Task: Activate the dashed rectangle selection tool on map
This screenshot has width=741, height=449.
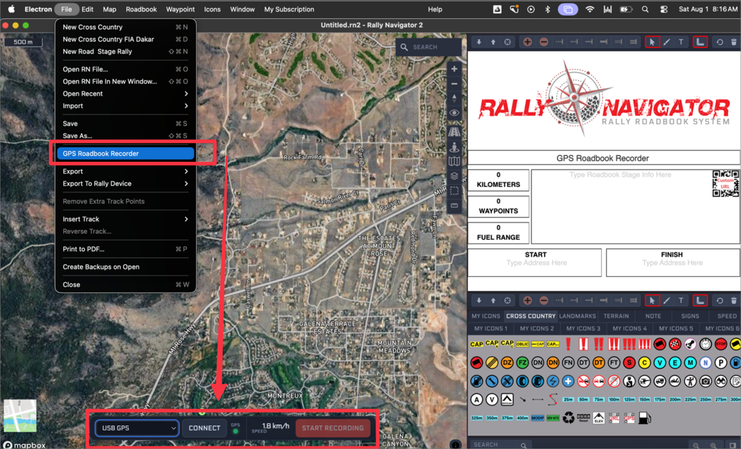Action: coord(454,191)
